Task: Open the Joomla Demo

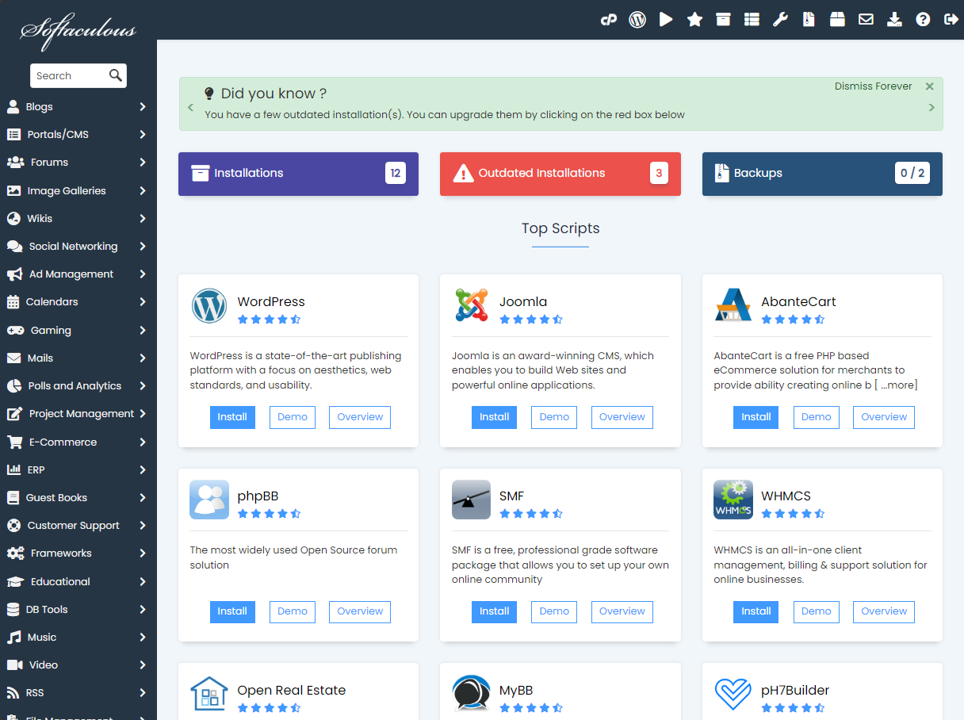Action: click(x=553, y=417)
